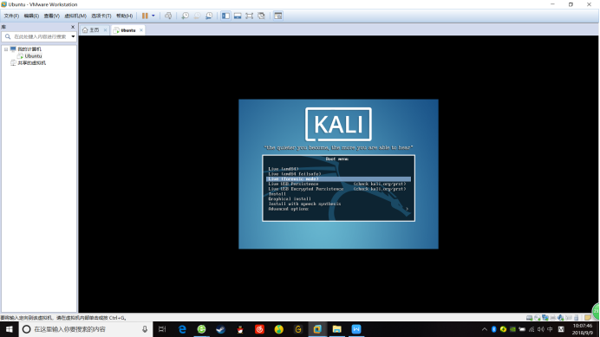The image size is (600, 337).
Task: Pause the virtual machine using the pause icon
Action: (x=145, y=16)
